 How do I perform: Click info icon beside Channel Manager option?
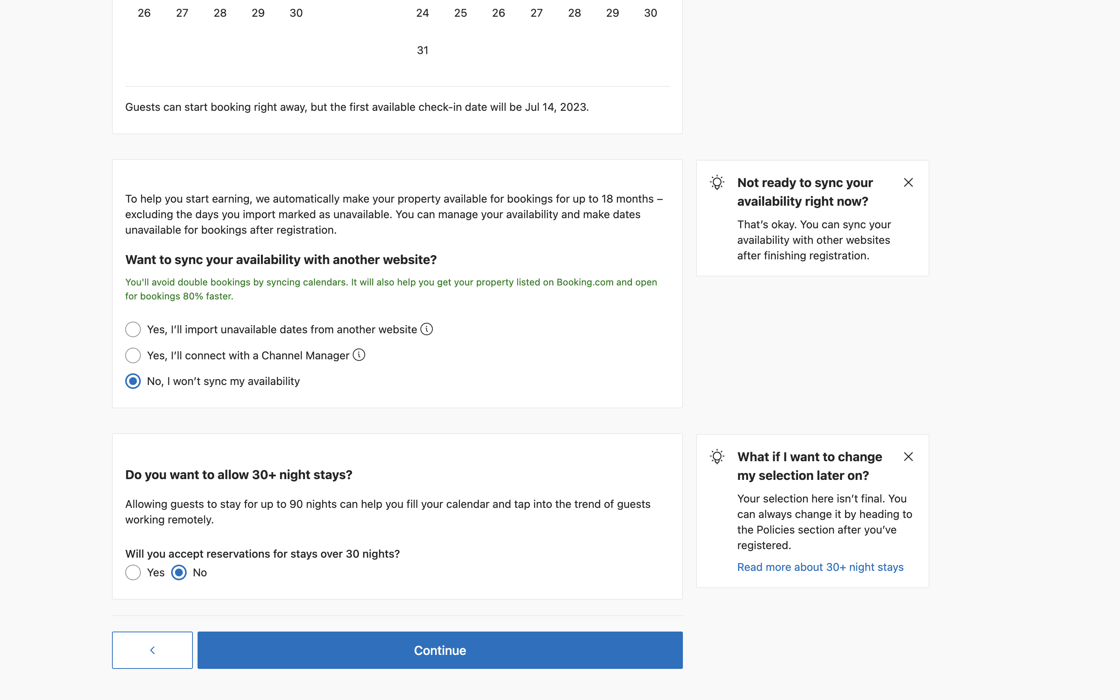click(359, 355)
